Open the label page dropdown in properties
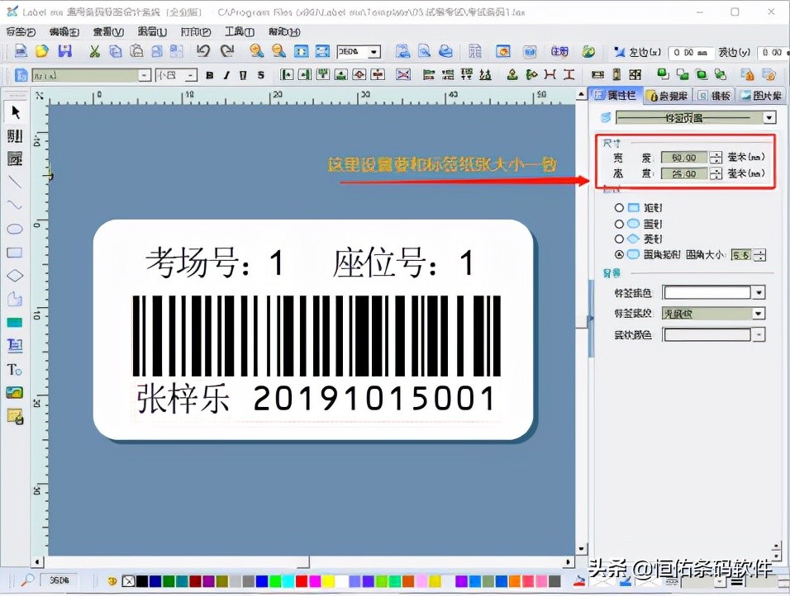Image resolution: width=790 pixels, height=596 pixels. [769, 118]
